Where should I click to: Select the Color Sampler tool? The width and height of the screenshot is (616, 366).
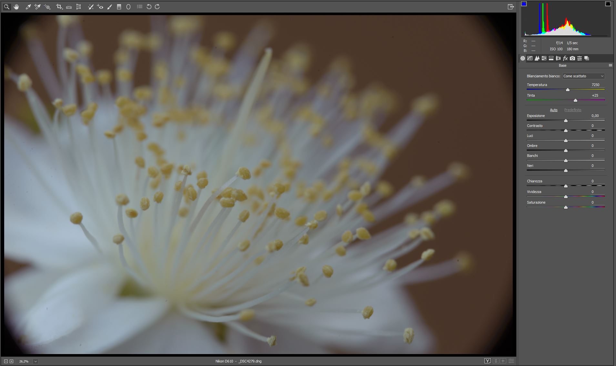pos(37,7)
